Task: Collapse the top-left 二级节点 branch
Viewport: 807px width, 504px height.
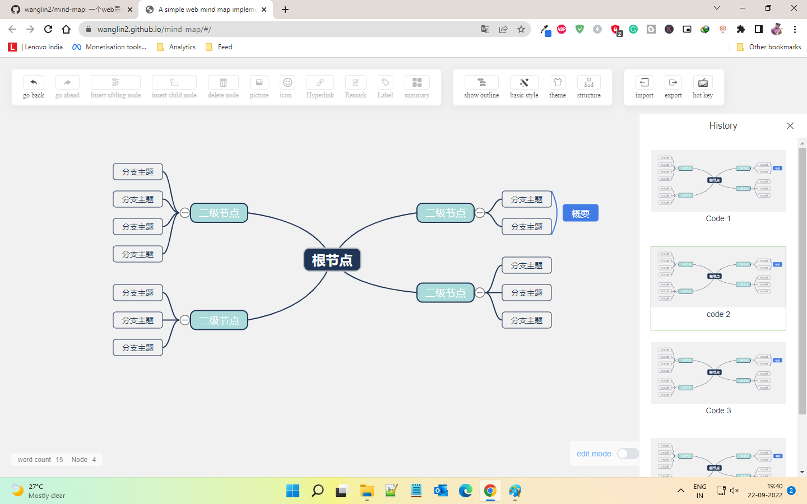Action: click(185, 213)
